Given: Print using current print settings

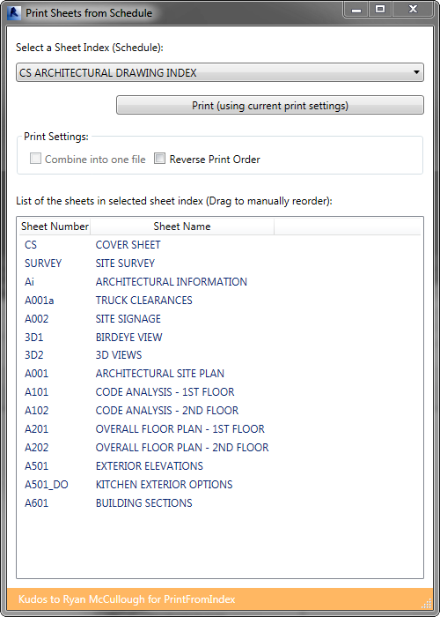Looking at the screenshot, I should [x=270, y=105].
